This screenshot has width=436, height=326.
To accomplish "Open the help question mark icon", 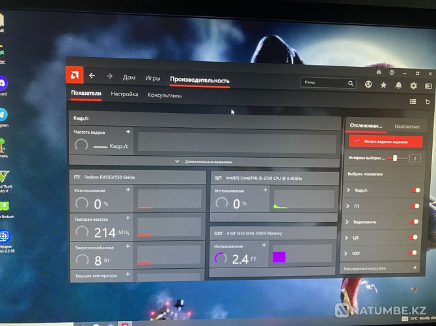I will [x=392, y=73].
